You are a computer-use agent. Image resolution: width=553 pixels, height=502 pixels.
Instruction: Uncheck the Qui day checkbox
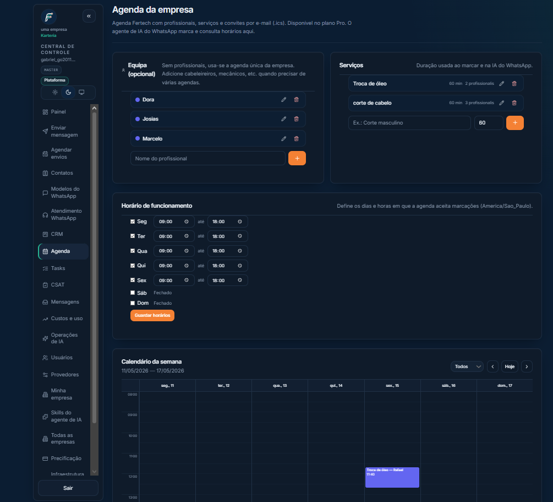[x=133, y=266]
